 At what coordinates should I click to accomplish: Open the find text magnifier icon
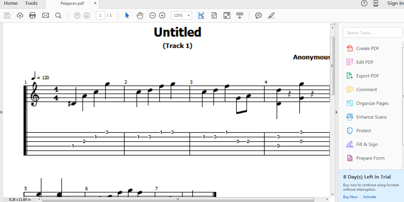point(58,15)
